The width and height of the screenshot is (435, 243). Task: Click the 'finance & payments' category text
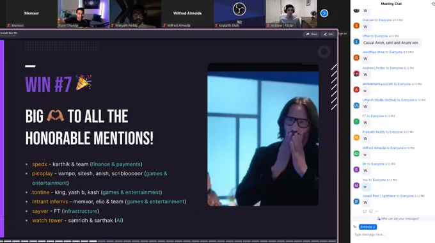point(116,164)
